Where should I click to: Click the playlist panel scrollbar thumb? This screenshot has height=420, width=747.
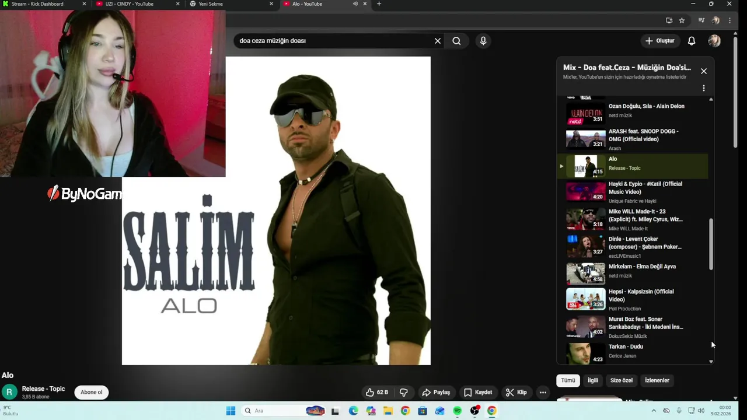711,244
